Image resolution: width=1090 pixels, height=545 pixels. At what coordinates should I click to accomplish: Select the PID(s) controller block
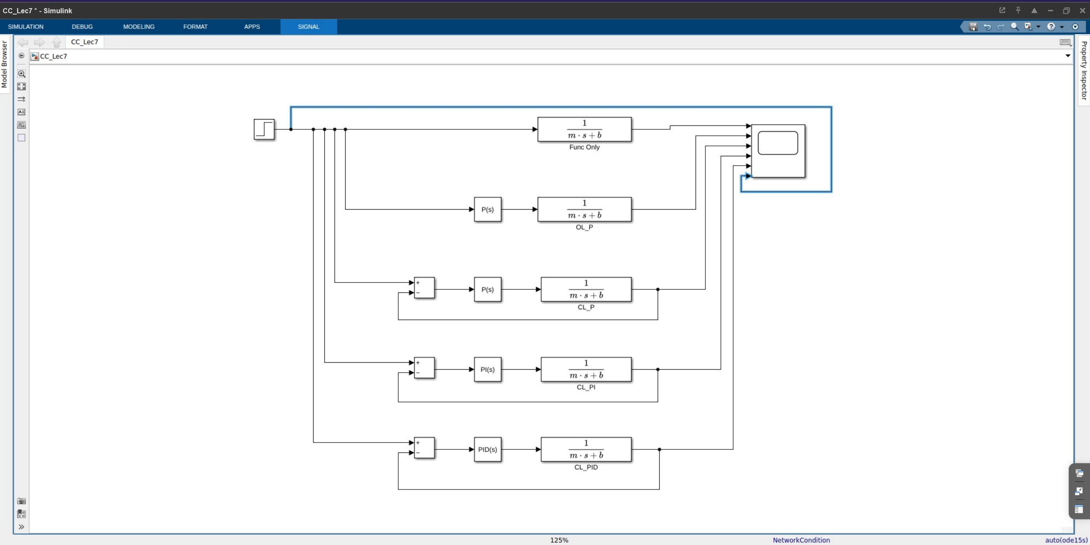click(488, 449)
